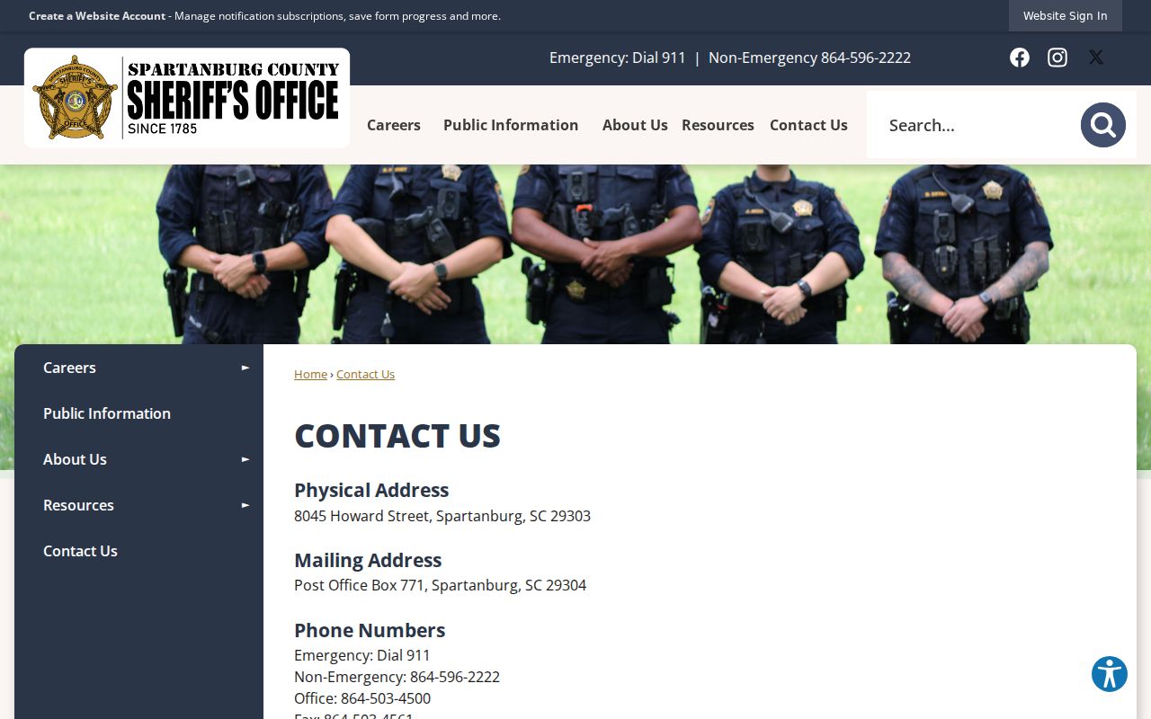This screenshot has width=1151, height=719.
Task: Click the Contact Us breadcrumb link
Action: pos(365,374)
